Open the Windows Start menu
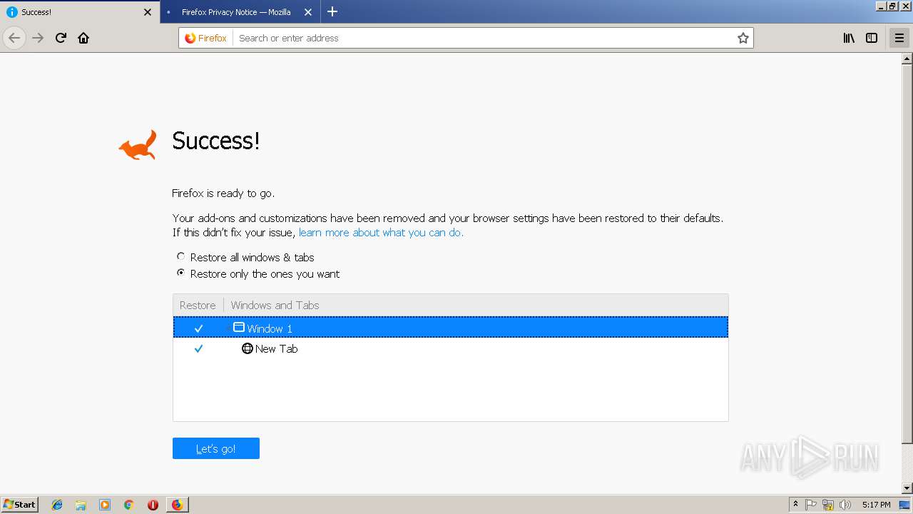Image resolution: width=913 pixels, height=514 pixels. coord(19,504)
